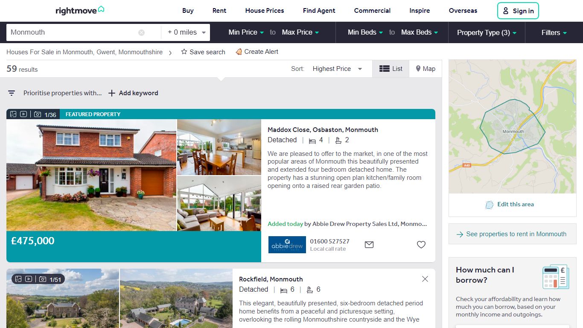Image resolution: width=583 pixels, height=328 pixels.
Task: Click Prioritise properties with... text
Action: pyautogui.click(x=63, y=93)
